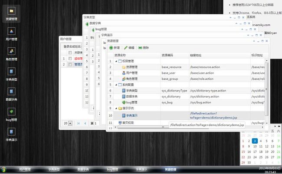Click 编辑 edit button in 资源管理 toolbar

129,48
